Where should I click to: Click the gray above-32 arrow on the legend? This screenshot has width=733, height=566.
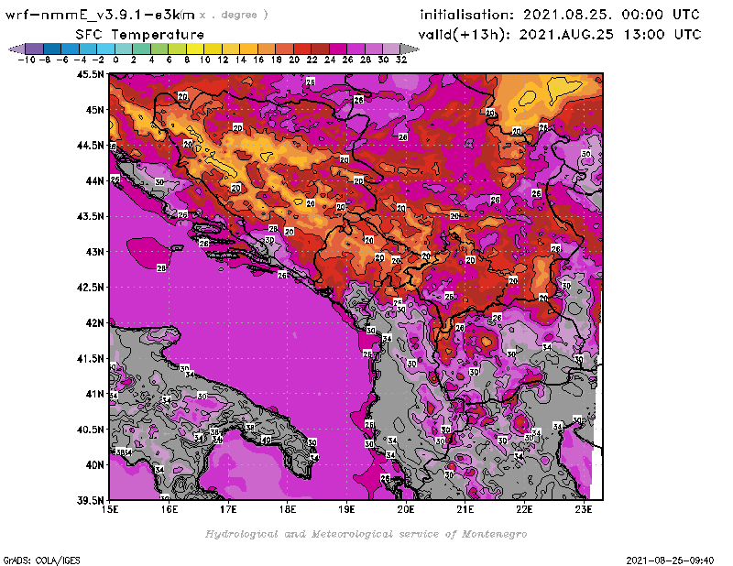pyautogui.click(x=410, y=49)
